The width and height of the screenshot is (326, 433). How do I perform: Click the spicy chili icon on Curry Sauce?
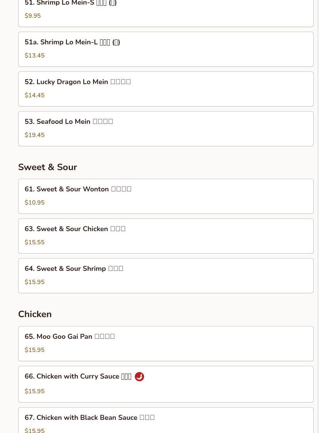(x=139, y=376)
